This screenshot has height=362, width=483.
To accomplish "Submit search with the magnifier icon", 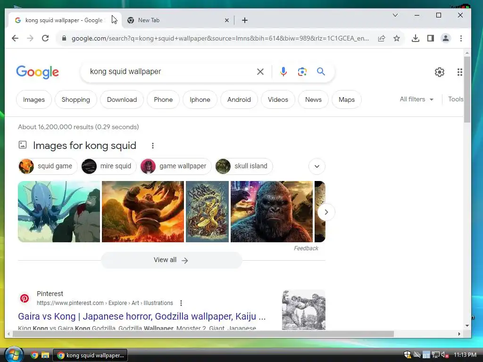I will [x=321, y=72].
